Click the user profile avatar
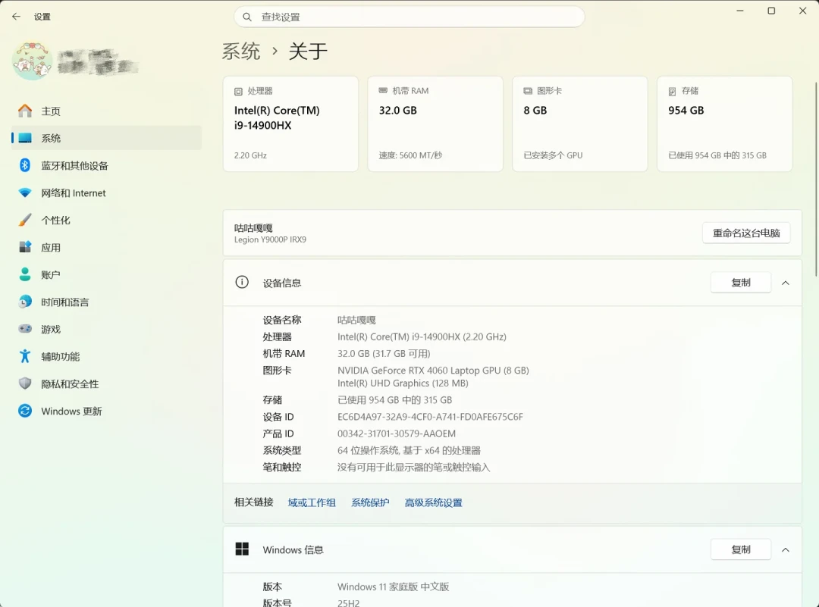 [x=33, y=61]
